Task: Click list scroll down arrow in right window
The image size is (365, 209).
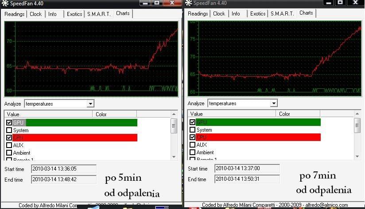Action: [x=357, y=156]
